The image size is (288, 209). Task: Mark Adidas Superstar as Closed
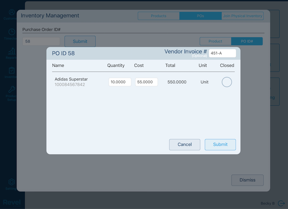227,82
